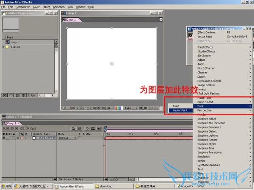The width and height of the screenshot is (254, 190).
Task: Click the Comp 1 tab in Timeline window
Action: pos(11,123)
